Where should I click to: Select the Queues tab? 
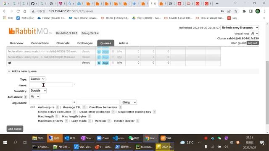click(x=105, y=43)
